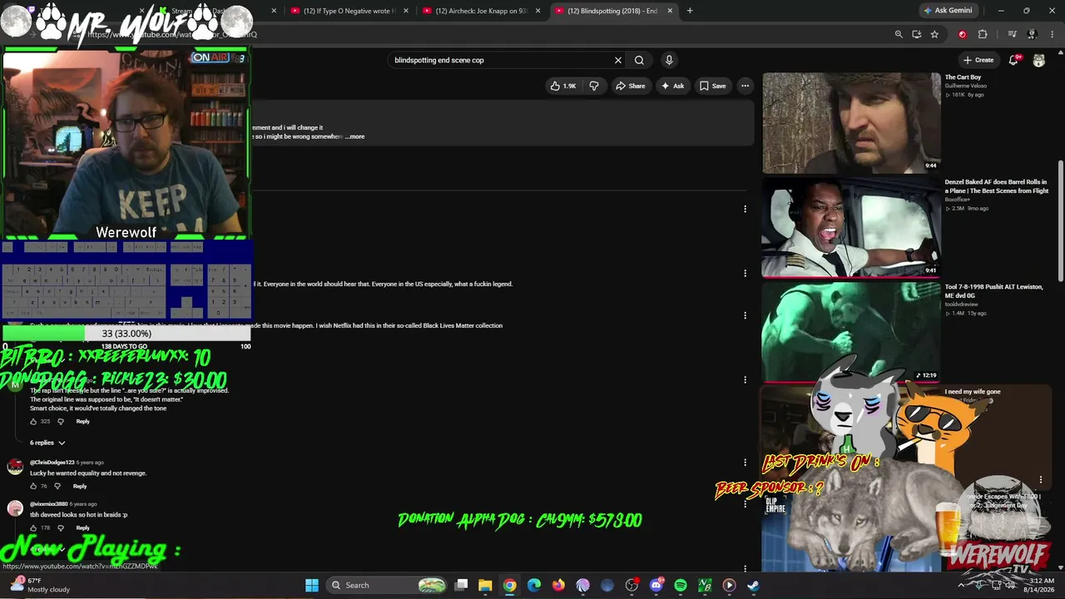Launch Firefox from the taskbar
This screenshot has height=599, width=1065.
click(558, 585)
